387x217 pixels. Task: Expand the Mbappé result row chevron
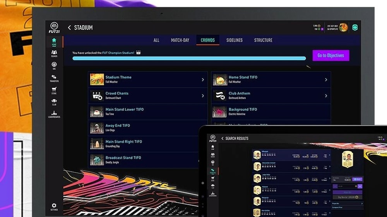(x=329, y=155)
